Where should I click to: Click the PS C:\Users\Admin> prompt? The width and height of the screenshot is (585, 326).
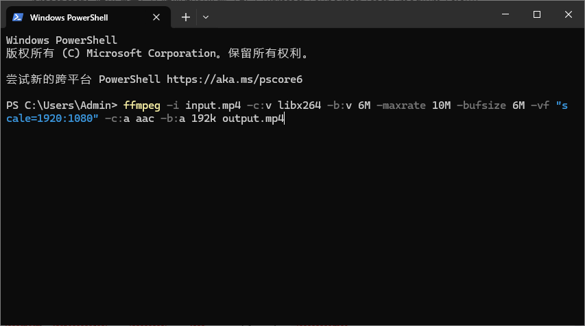tap(62, 105)
